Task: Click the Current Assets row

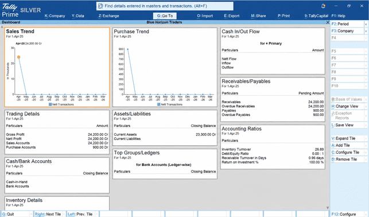Action: click(x=165, y=135)
